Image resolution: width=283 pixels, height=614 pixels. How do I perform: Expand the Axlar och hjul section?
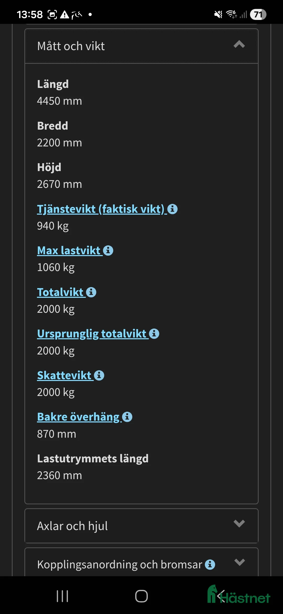239,524
